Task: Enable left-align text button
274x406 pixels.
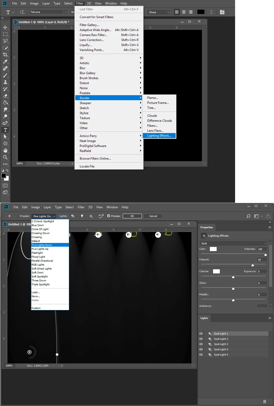Action: 177,12
